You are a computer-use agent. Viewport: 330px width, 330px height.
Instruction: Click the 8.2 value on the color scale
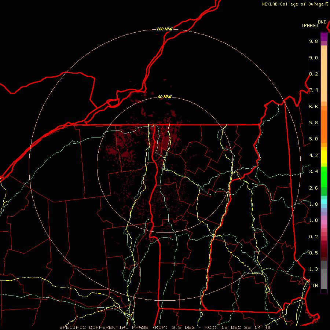[x=313, y=74]
